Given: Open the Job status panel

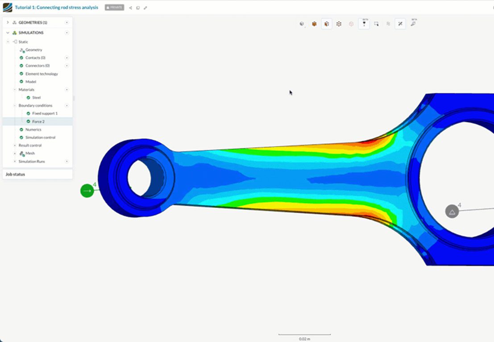Looking at the screenshot, I should point(16,174).
